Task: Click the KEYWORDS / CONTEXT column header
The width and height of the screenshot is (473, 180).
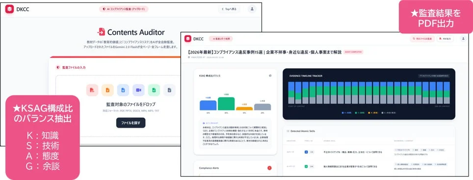Action: (404, 141)
